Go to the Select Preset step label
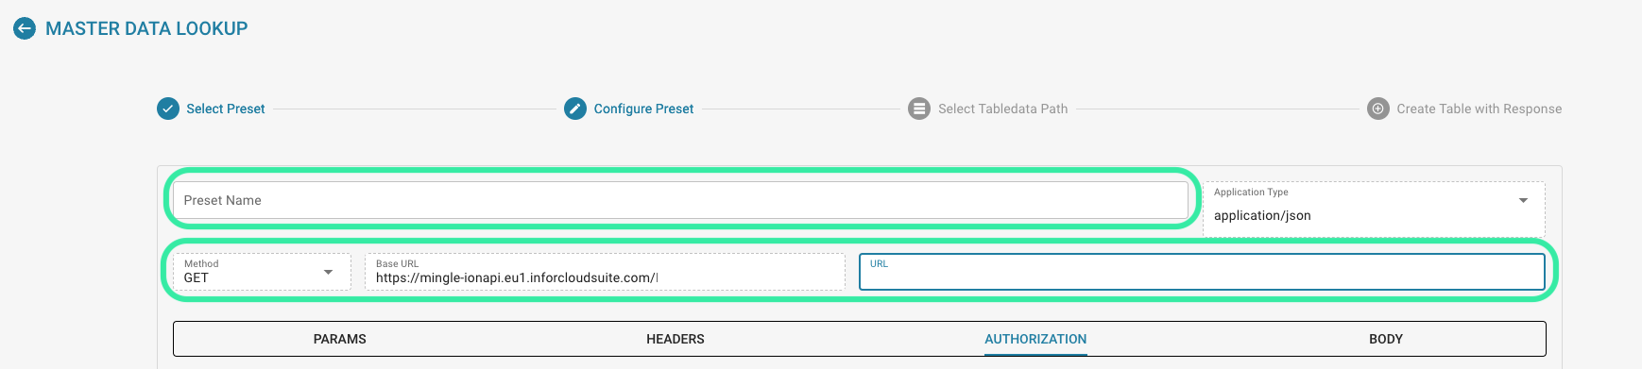The image size is (1642, 369). [226, 109]
